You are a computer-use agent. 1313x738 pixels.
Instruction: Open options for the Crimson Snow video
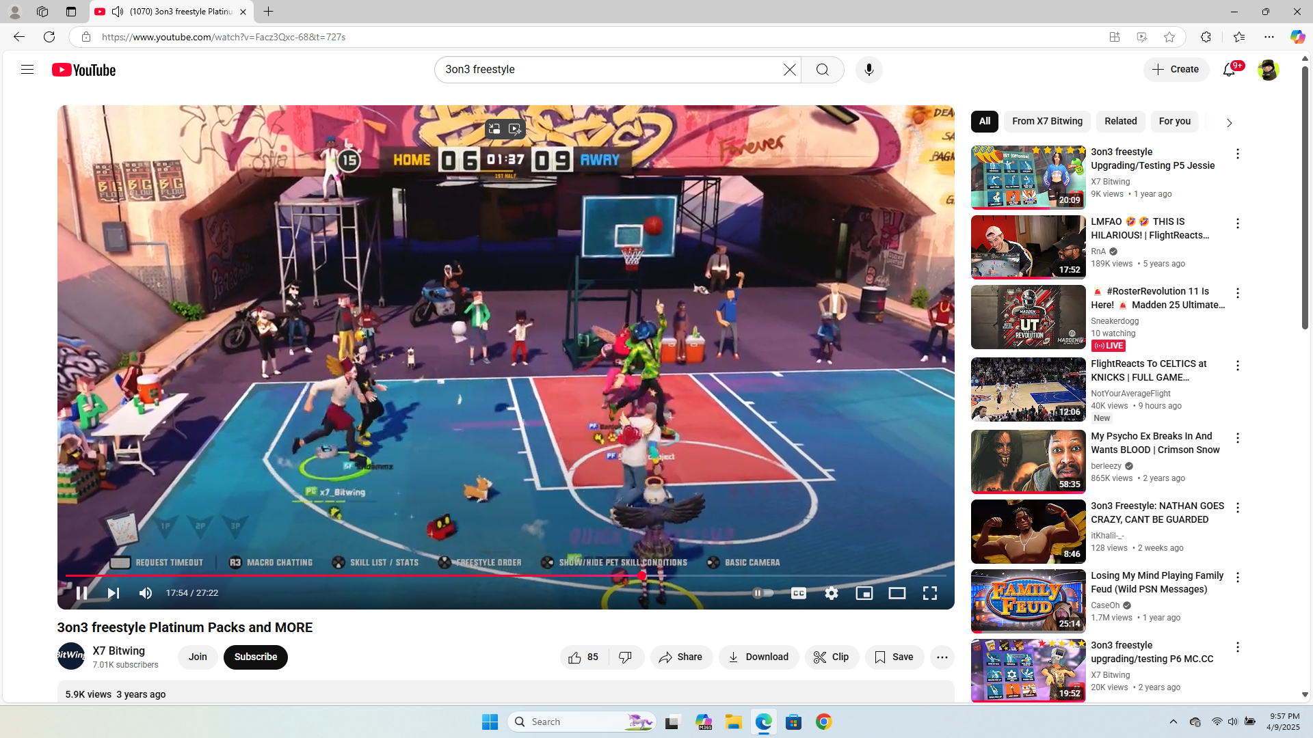[x=1238, y=439]
